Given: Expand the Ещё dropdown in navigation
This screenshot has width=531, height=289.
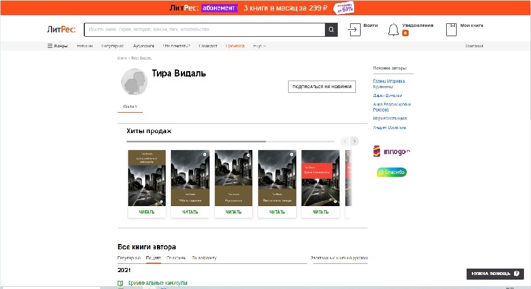Looking at the screenshot, I should click(259, 46).
